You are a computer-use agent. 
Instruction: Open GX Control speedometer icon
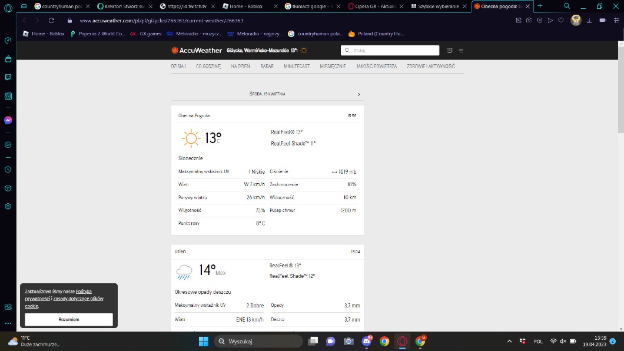[8, 41]
